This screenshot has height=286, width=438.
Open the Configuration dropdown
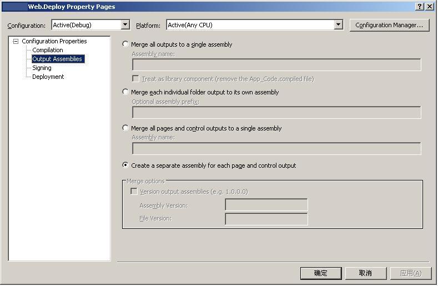pos(125,25)
